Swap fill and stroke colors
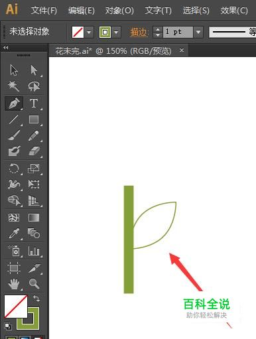This screenshot has width=256, height=339. [x=36, y=299]
